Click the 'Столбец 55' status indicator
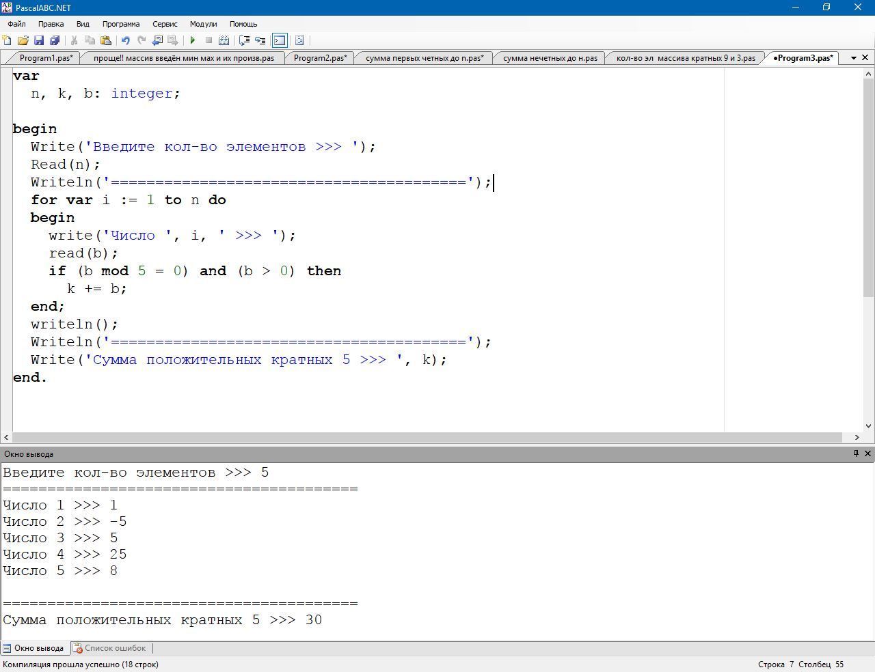This screenshot has height=672, width=875. (821, 664)
